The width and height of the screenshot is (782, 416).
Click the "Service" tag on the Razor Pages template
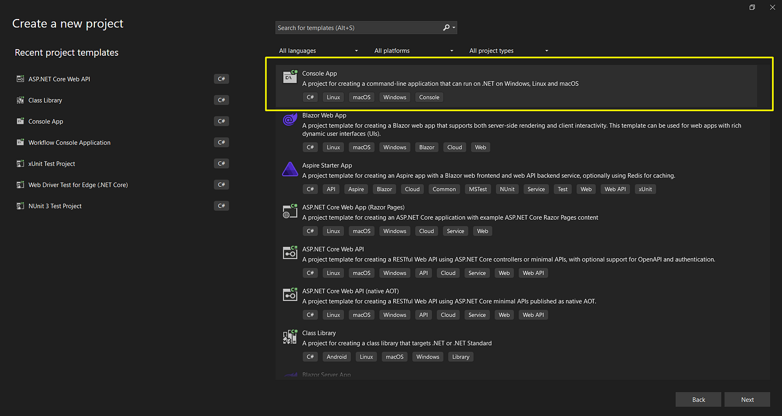(x=455, y=231)
